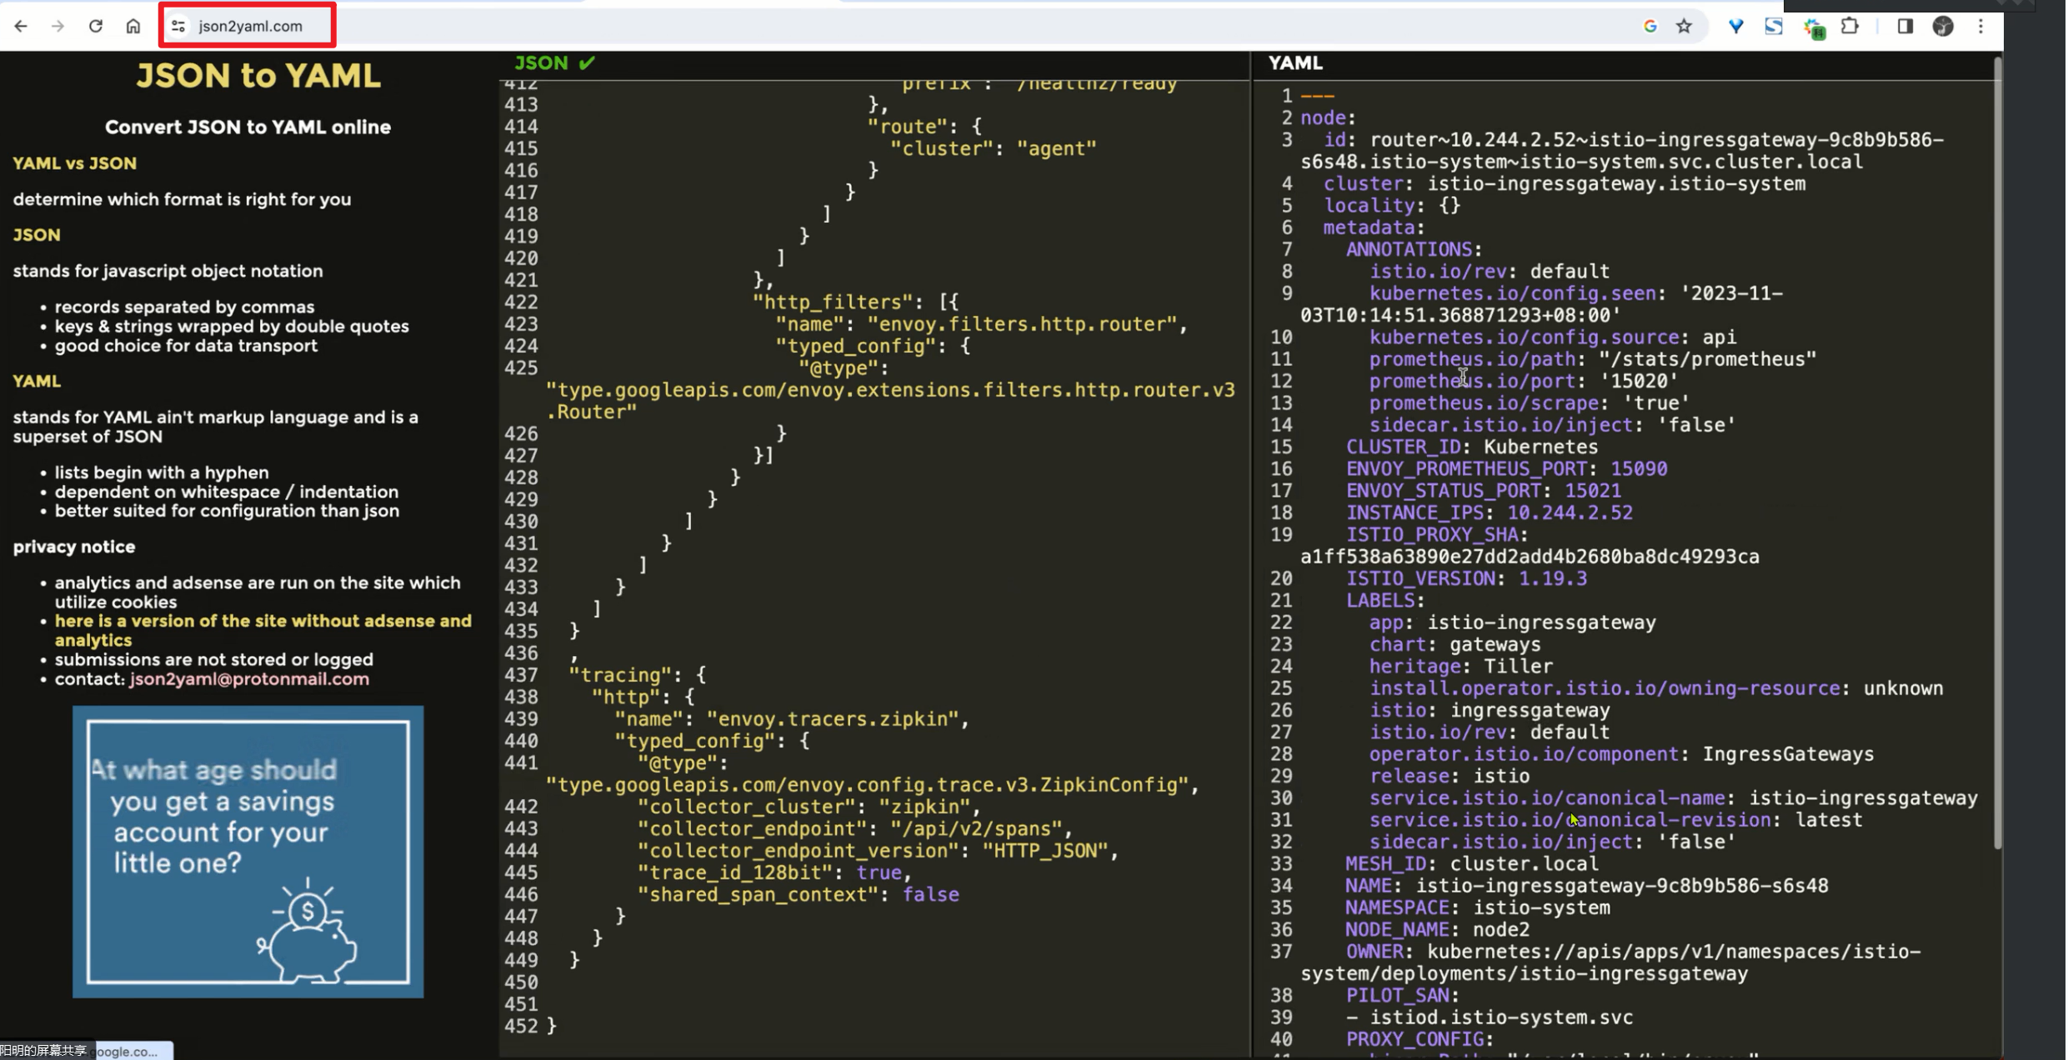Toggle the browser side panel
Viewport: 2068px width, 1060px height.
[x=1905, y=26]
